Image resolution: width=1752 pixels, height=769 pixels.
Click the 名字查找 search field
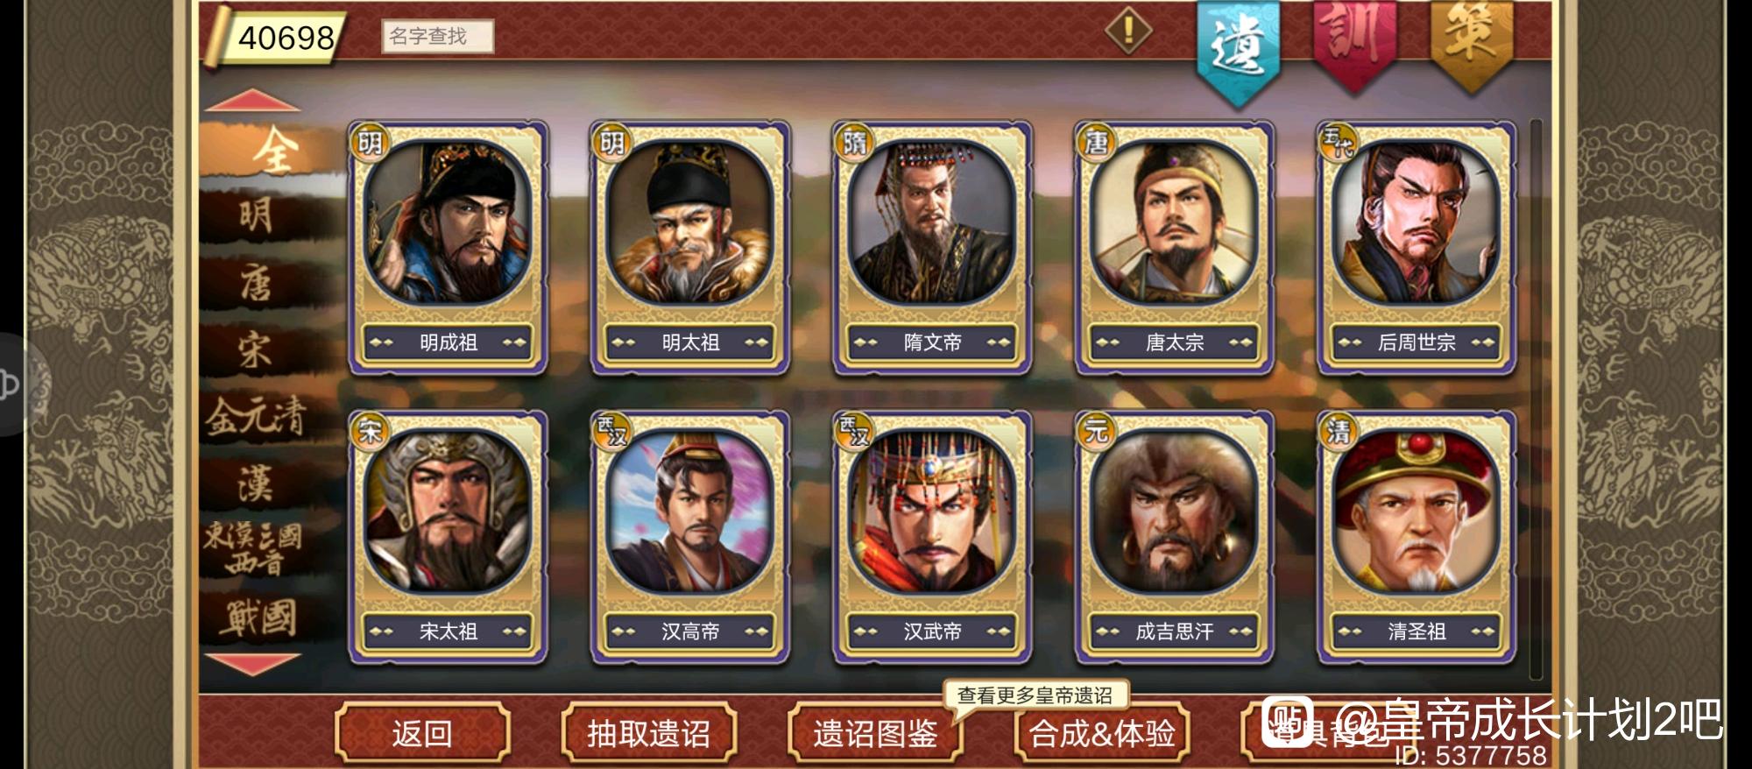coord(437,36)
